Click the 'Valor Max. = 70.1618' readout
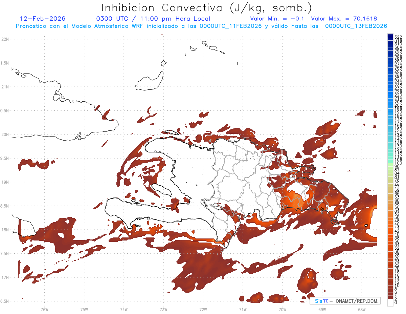The width and height of the screenshot is (406, 314). (x=344, y=19)
